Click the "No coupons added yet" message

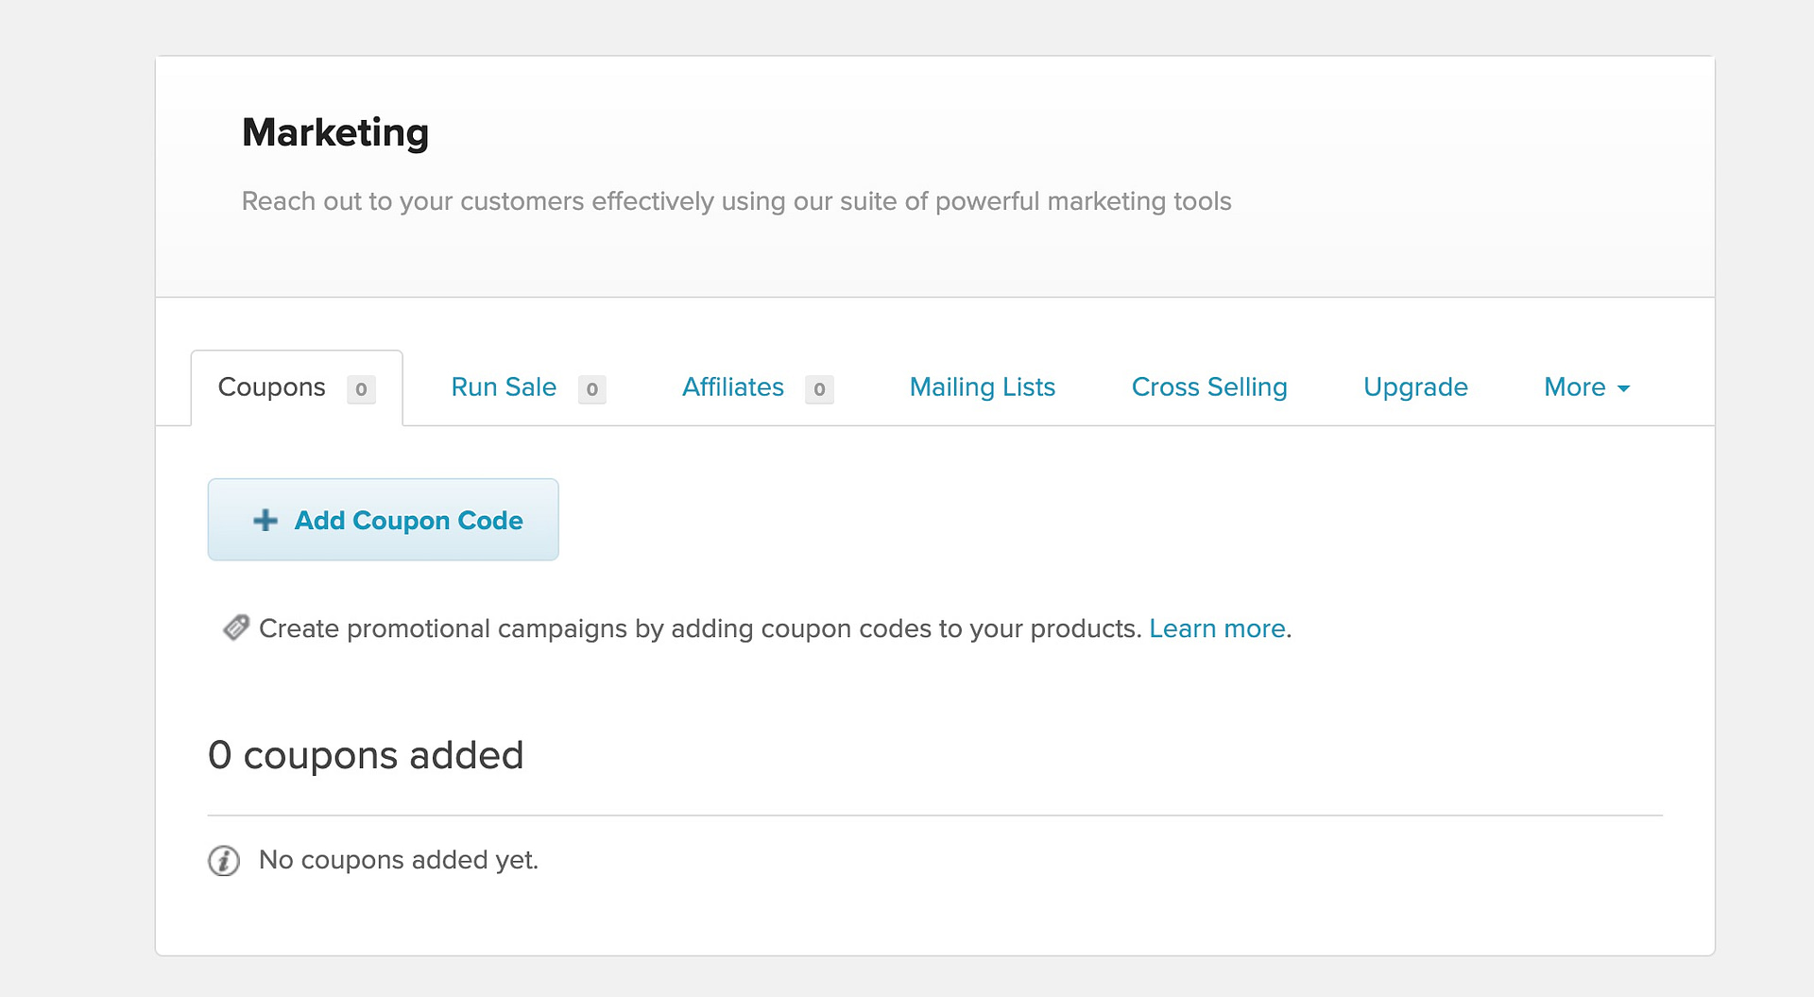[x=398, y=860]
